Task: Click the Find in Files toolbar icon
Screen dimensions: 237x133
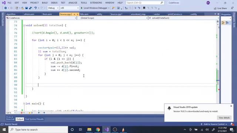Action: pyautogui.click(x=113, y=8)
